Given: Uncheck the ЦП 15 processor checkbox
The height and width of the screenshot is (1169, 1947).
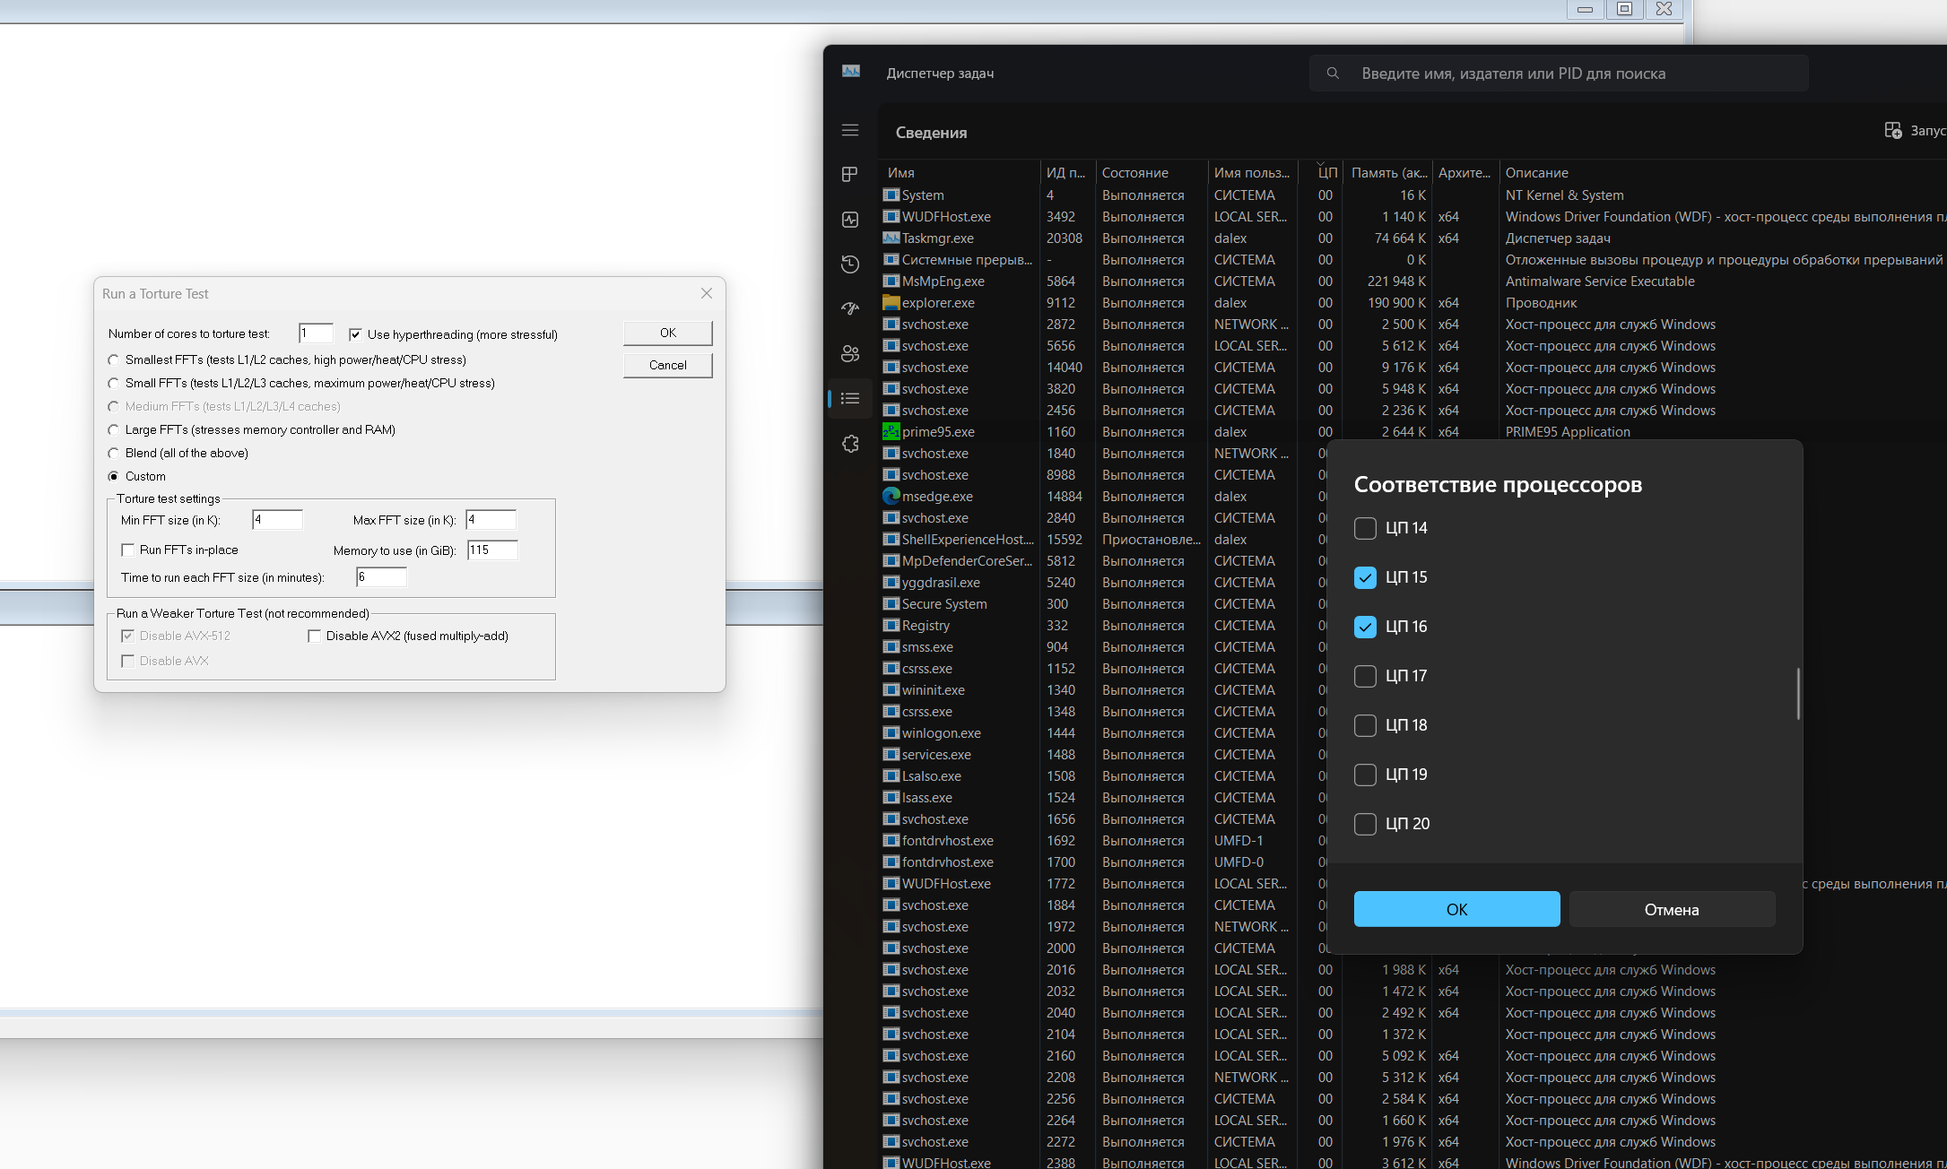Looking at the screenshot, I should (1365, 577).
